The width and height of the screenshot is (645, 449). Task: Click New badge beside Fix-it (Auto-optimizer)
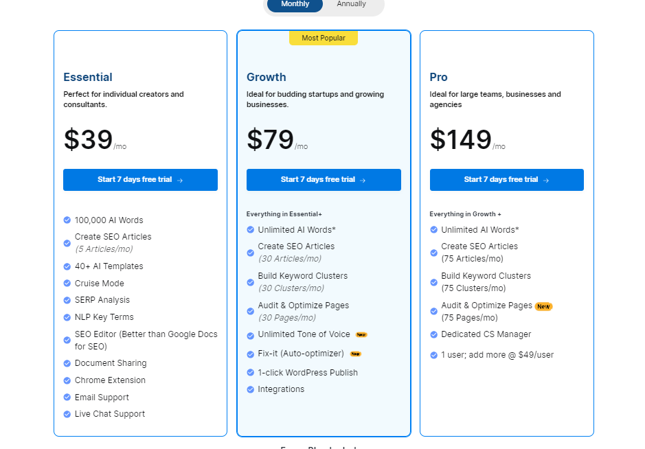pos(355,354)
